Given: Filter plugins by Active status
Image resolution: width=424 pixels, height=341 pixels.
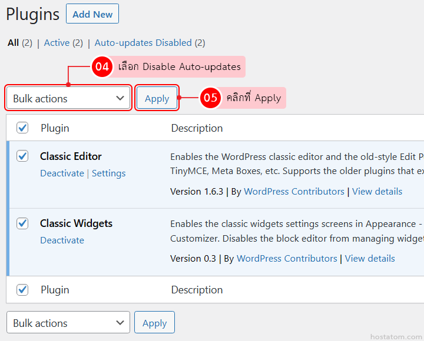Looking at the screenshot, I should pyautogui.click(x=57, y=42).
